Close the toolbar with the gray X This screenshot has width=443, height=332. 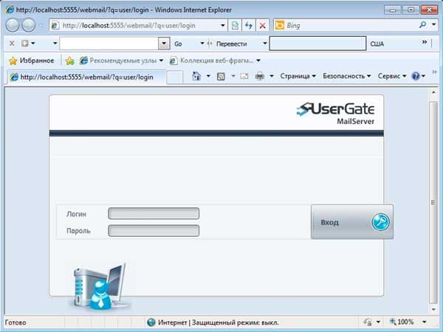(x=12, y=44)
